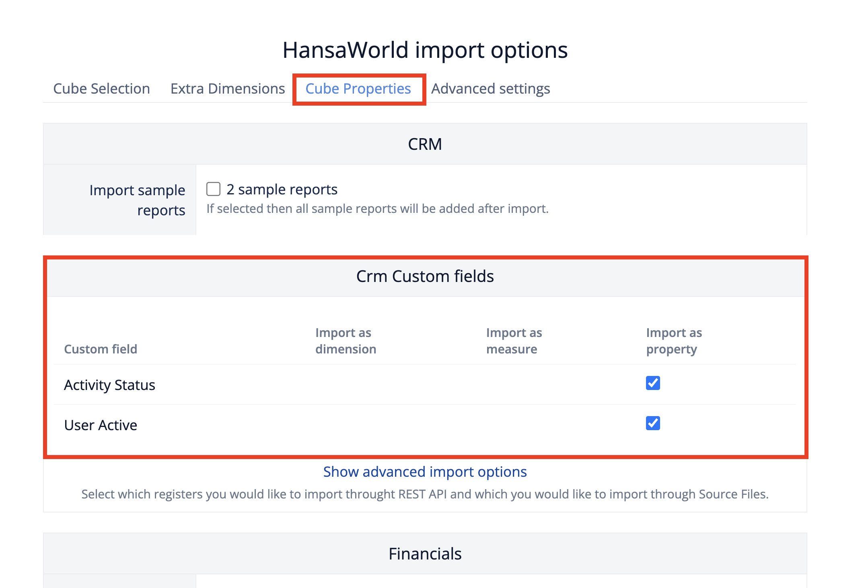Screen dimensions: 864x588
Task: Click the HansaWorld import options title
Action: pyautogui.click(x=425, y=50)
